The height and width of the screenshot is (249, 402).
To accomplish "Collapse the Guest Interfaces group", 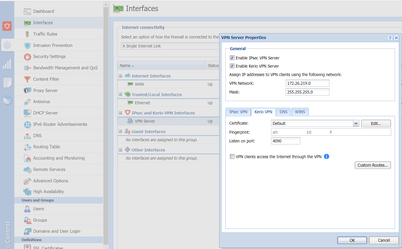I will click(120, 132).
